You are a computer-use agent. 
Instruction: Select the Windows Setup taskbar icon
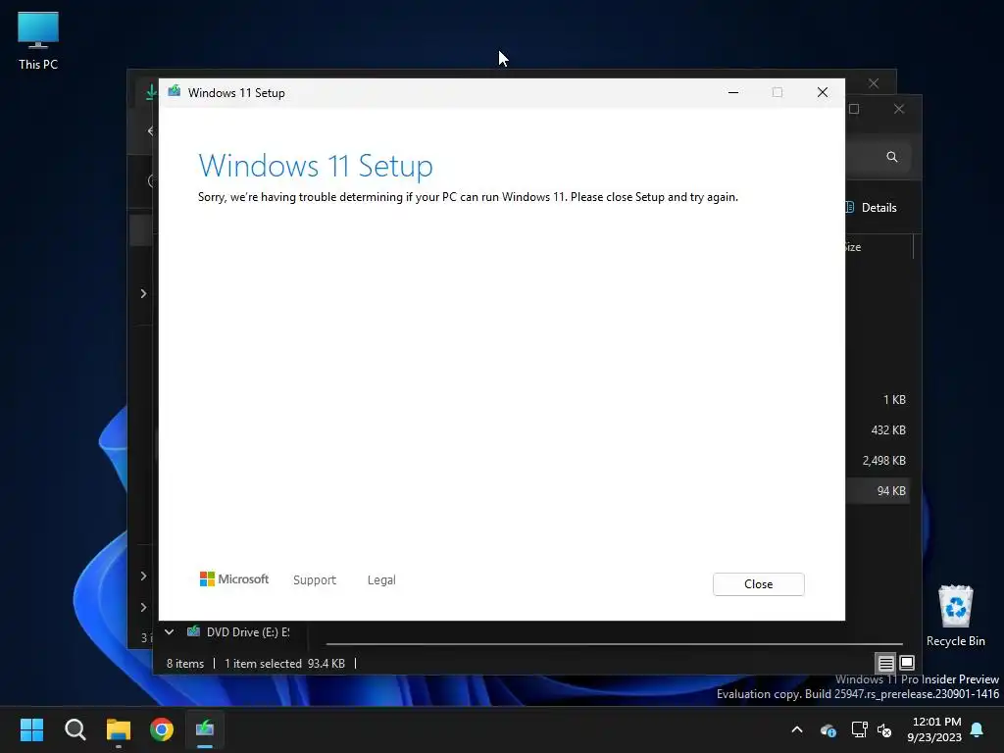205,729
